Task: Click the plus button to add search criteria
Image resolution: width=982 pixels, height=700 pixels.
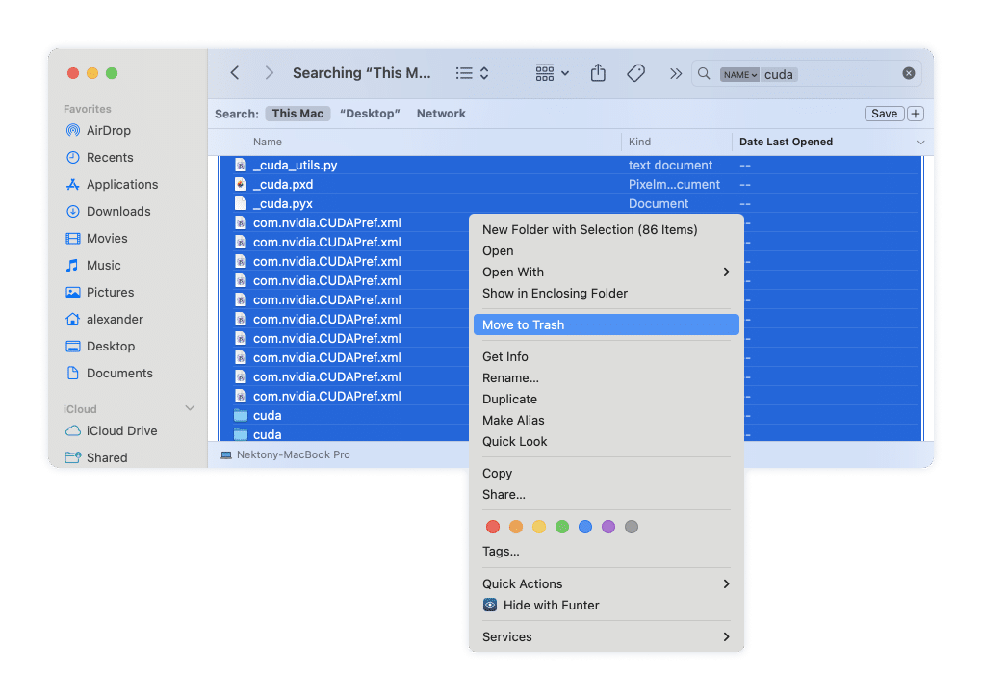Action: click(x=916, y=114)
